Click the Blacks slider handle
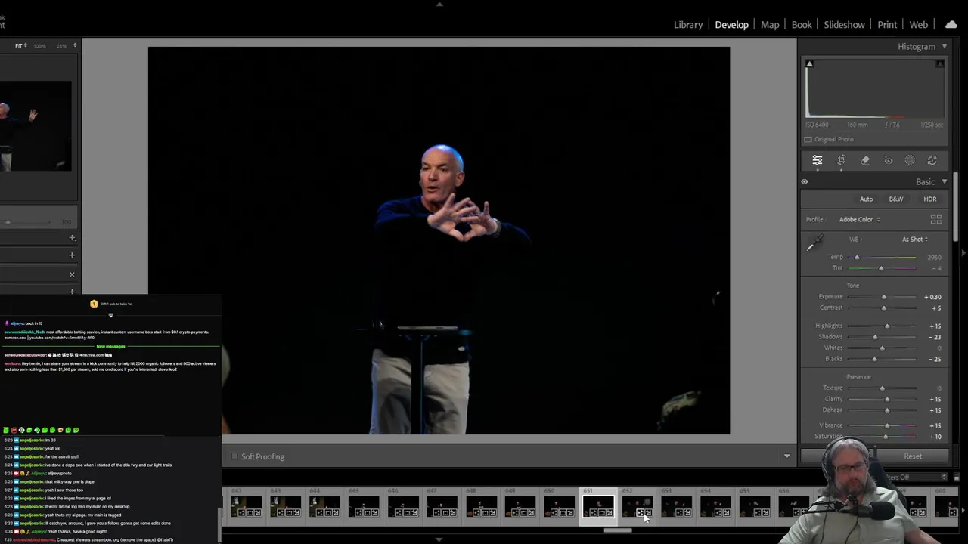Viewport: 968px width, 544px height. coord(874,359)
